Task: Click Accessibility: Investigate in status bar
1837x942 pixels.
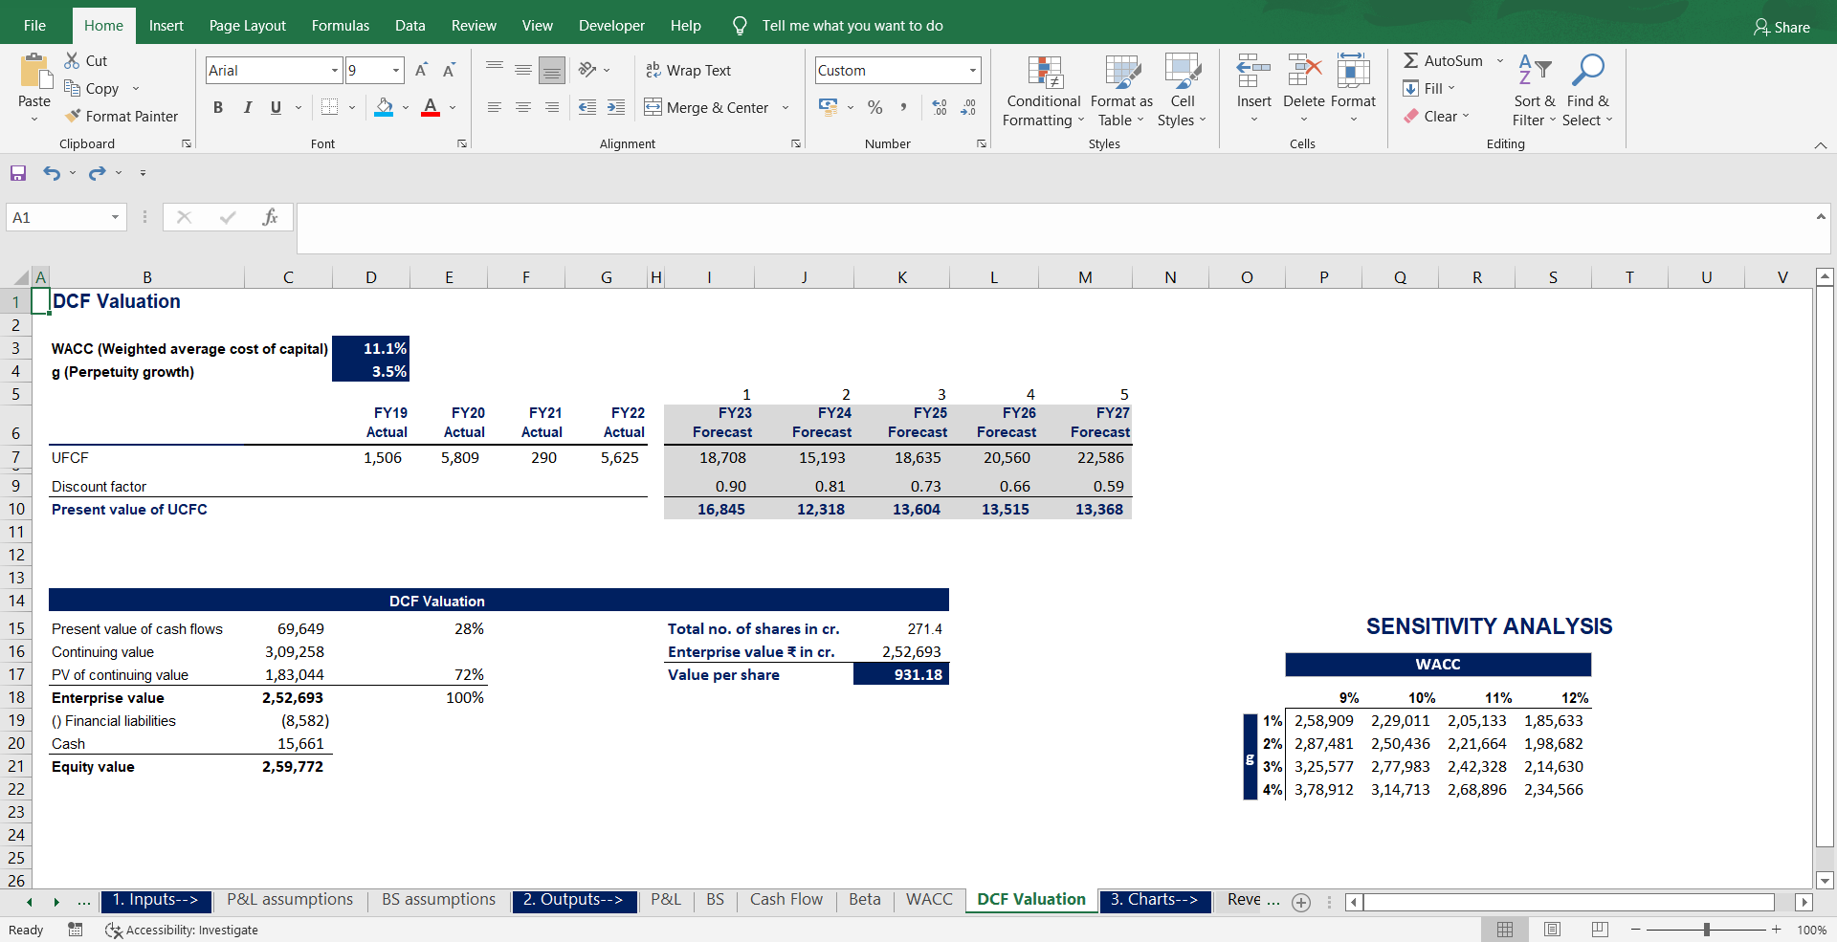Action: 182,930
